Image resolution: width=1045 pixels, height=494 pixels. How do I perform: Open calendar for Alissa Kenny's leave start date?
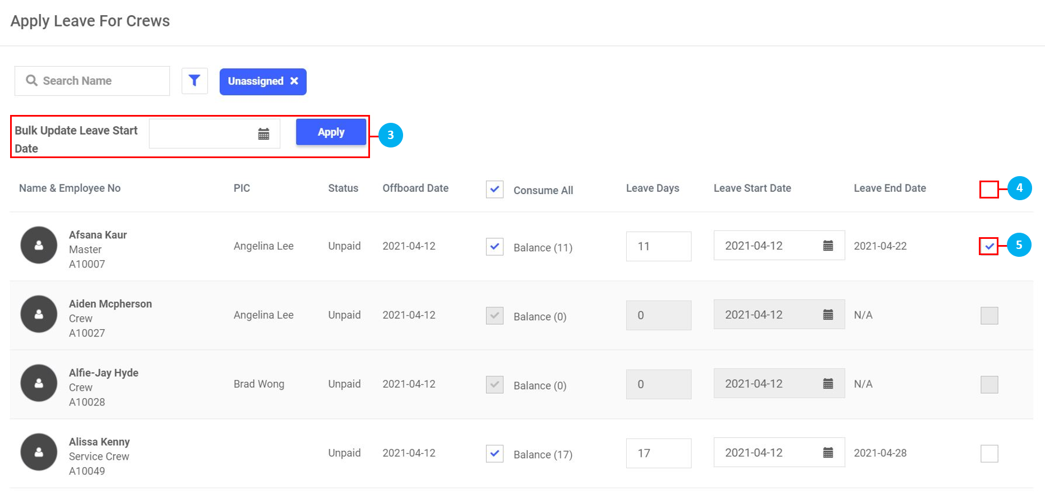tap(827, 453)
